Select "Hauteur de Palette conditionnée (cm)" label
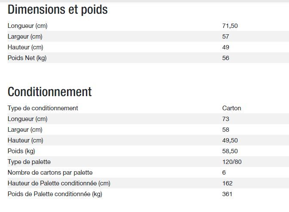This screenshot has width=289, height=212. (x=59, y=183)
